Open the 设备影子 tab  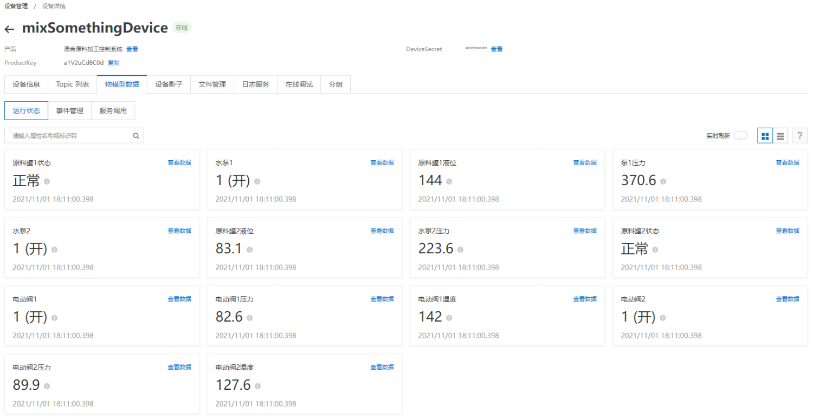coord(169,84)
